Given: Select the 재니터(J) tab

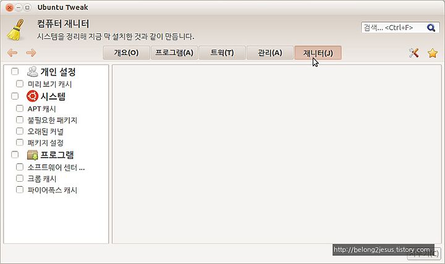Looking at the screenshot, I should coord(318,53).
